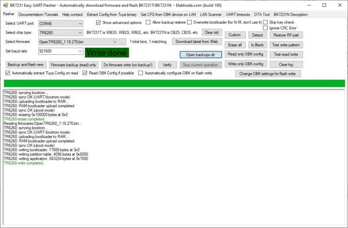Click the Clear log button

(x=286, y=64)
